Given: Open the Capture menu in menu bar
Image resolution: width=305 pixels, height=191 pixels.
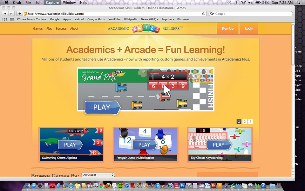Looking at the screenshot, I should point(52,3).
